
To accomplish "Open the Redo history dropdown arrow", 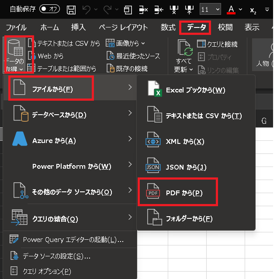I will pyautogui.click(x=117, y=9).
